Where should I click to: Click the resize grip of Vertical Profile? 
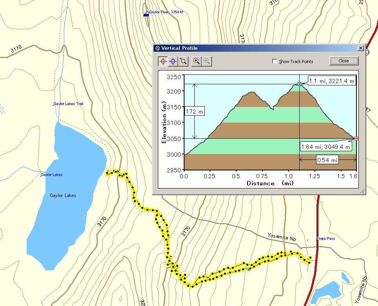pos(362,192)
